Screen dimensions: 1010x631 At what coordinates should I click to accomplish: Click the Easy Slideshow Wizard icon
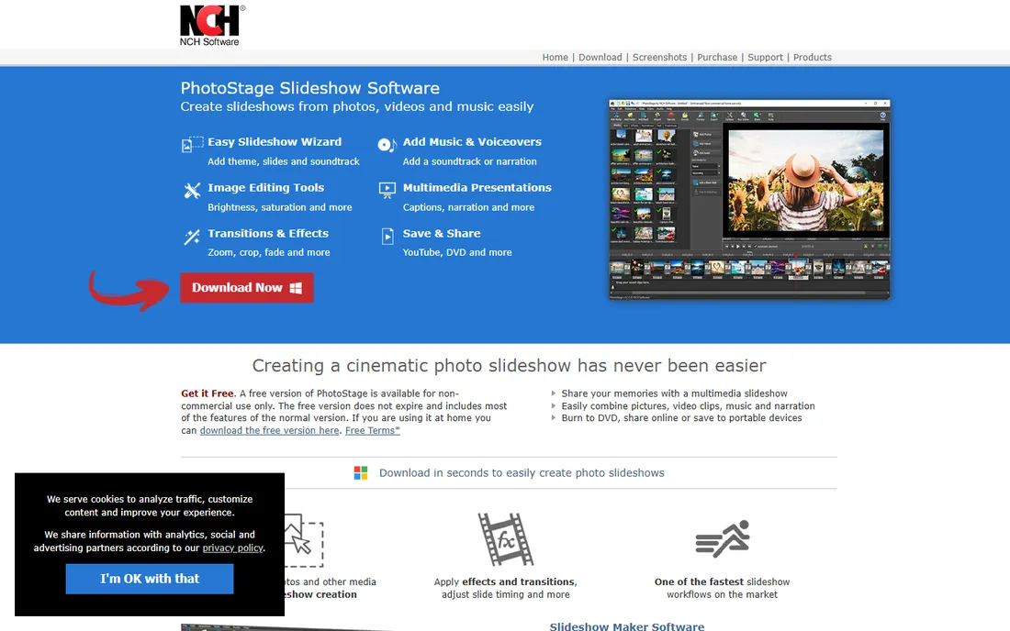192,144
